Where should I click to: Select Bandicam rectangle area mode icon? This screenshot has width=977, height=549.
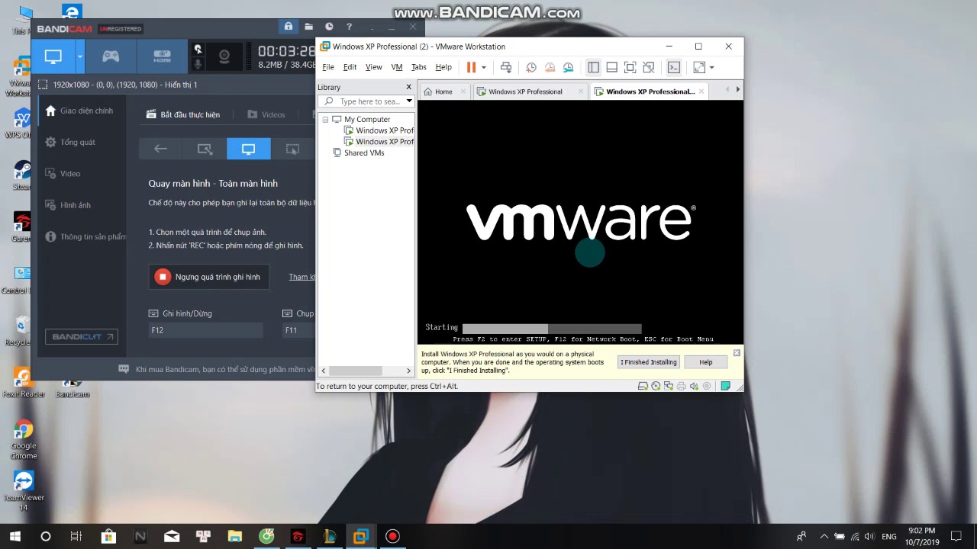(x=205, y=149)
